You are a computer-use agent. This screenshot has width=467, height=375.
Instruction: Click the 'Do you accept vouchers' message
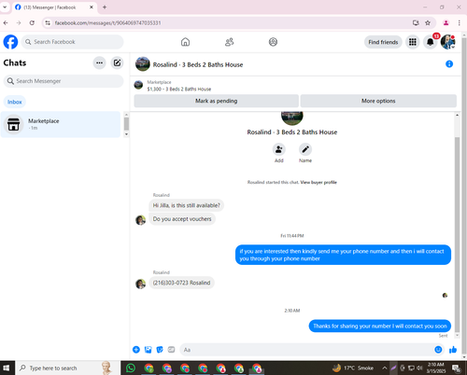[182, 219]
